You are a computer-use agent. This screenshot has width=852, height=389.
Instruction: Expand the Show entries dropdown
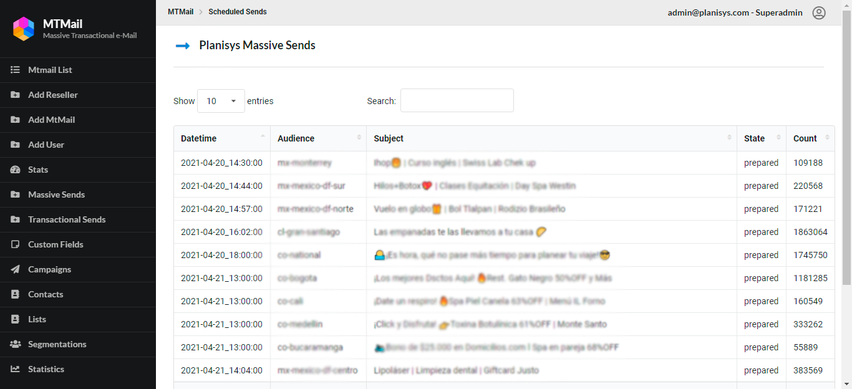click(x=221, y=101)
